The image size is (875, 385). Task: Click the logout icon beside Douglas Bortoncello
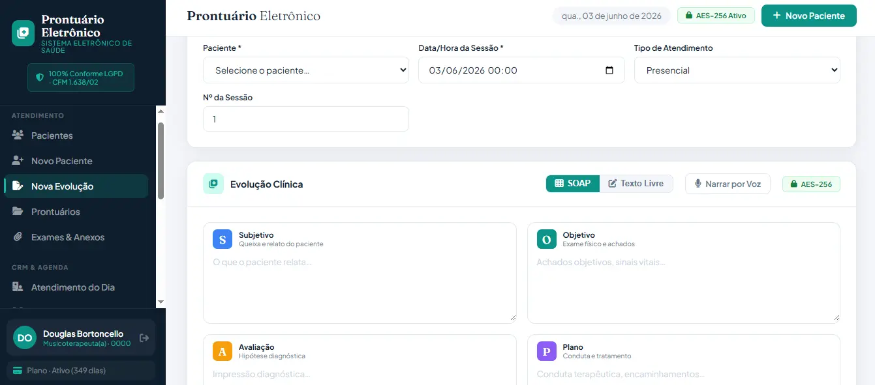tap(144, 338)
